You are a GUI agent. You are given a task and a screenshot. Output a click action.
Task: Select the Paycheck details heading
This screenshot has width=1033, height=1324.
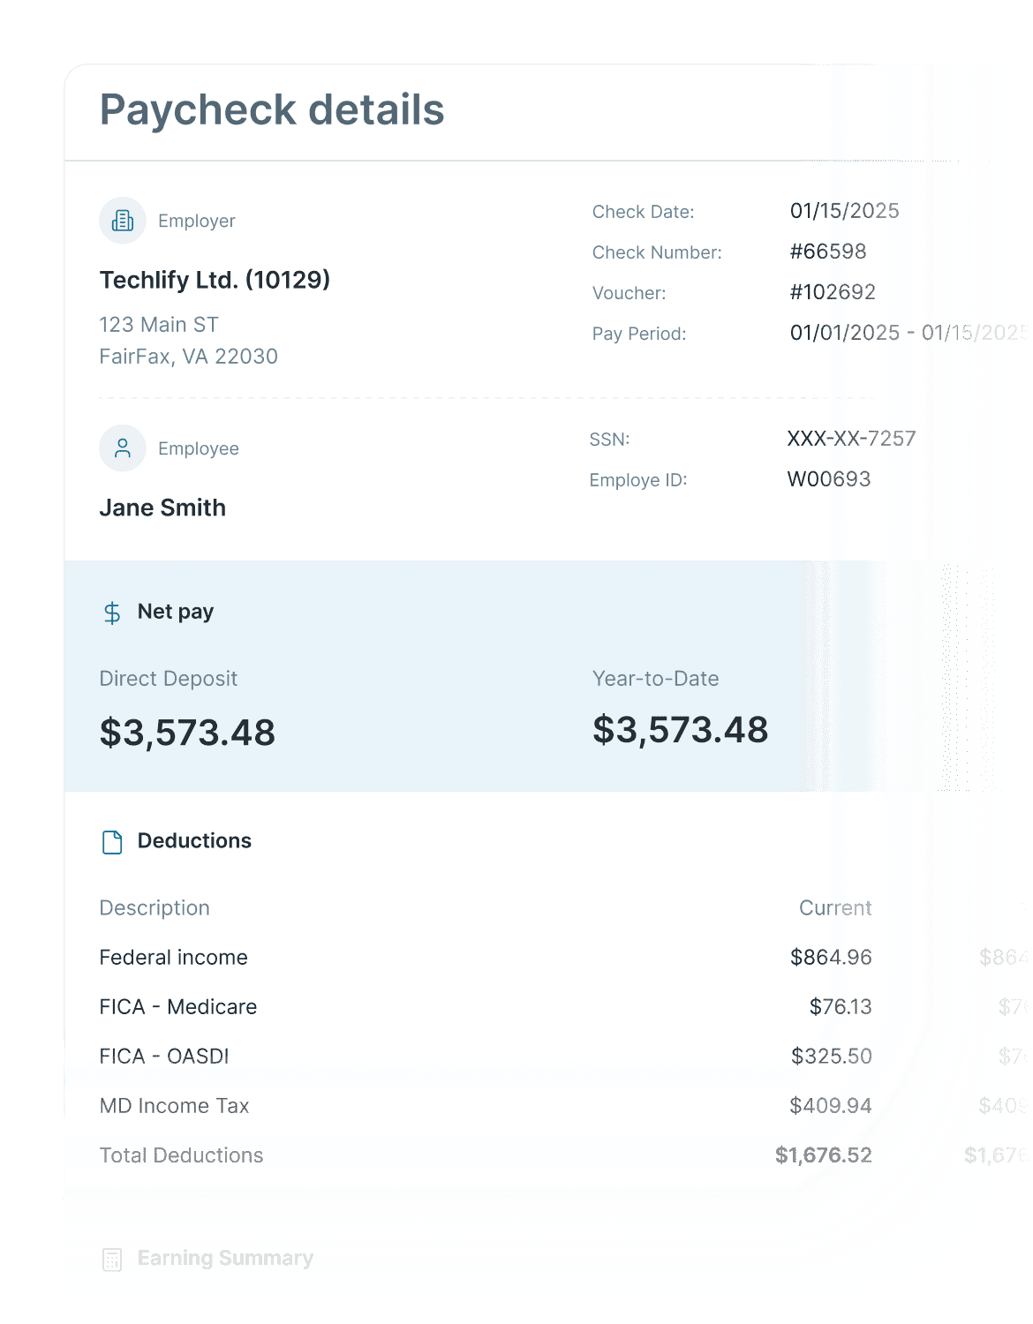[272, 110]
